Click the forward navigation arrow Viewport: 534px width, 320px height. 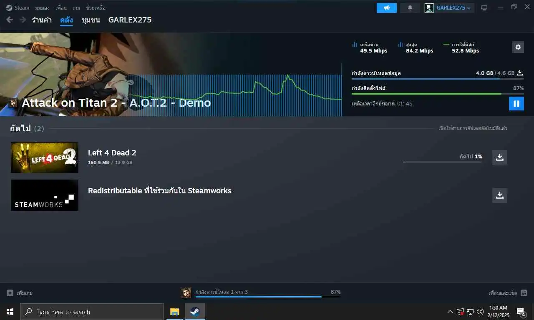tap(23, 20)
